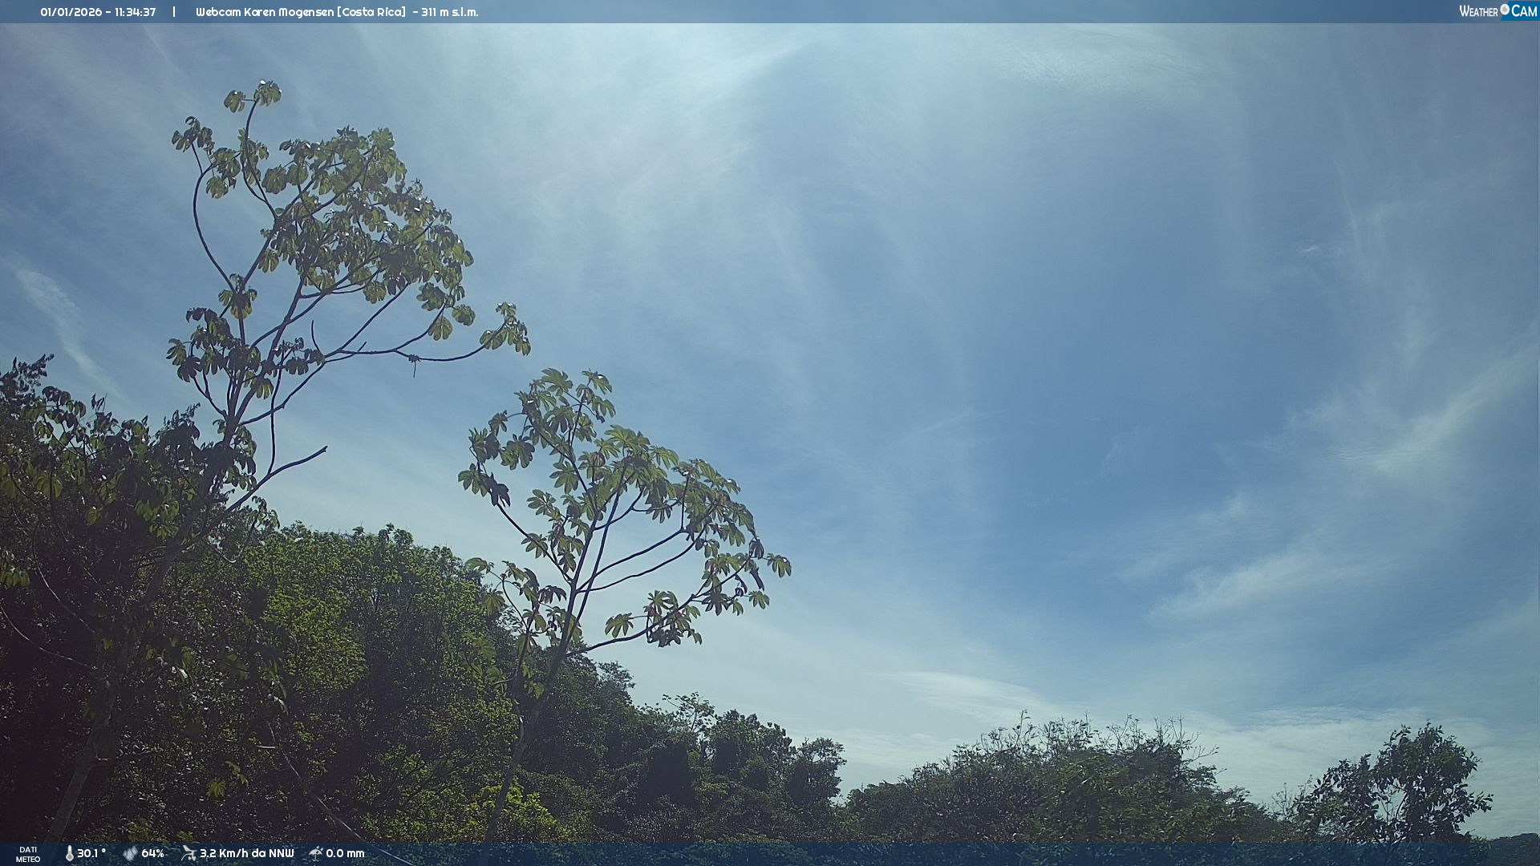Click the humidity water droplets icon
Screen dimensions: 1540x866
[x=130, y=853]
